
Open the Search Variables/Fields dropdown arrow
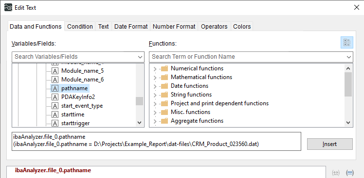[140, 57]
